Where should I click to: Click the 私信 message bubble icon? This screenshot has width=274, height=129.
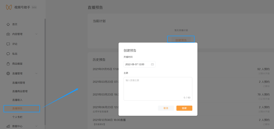8,54
